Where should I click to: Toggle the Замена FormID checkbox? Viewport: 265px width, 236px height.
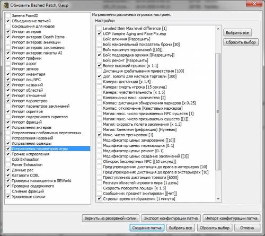[8, 15]
